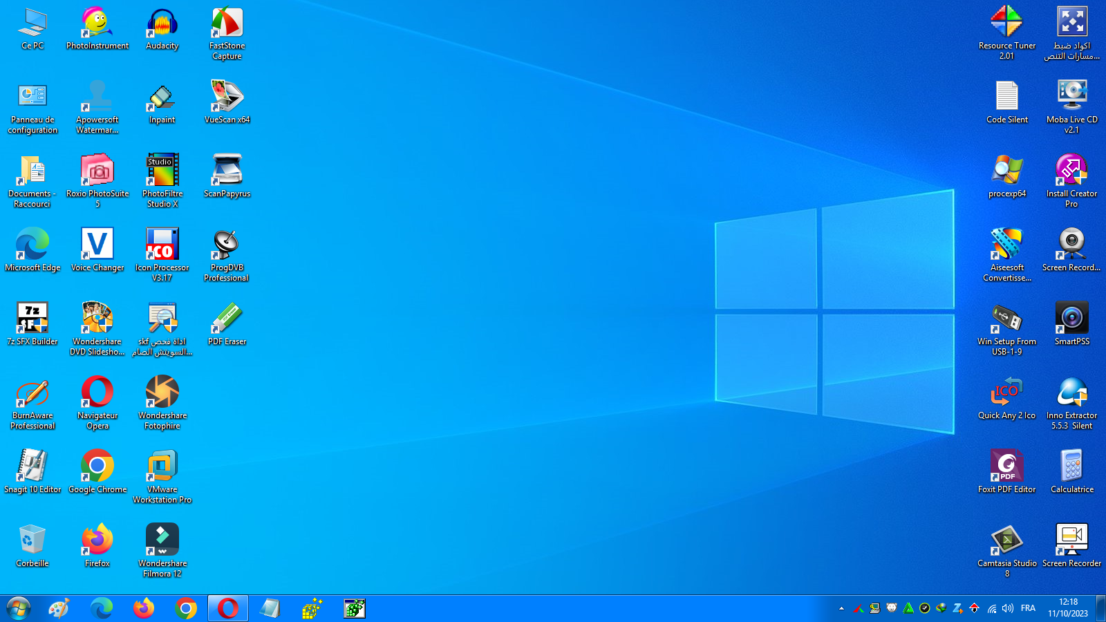Screen dimensions: 1106x622
Task: Select Wondershare Filmora 12 icon
Action: [162, 552]
